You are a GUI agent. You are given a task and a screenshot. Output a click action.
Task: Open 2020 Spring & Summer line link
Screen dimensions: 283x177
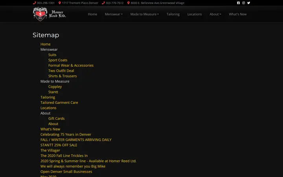88,161
